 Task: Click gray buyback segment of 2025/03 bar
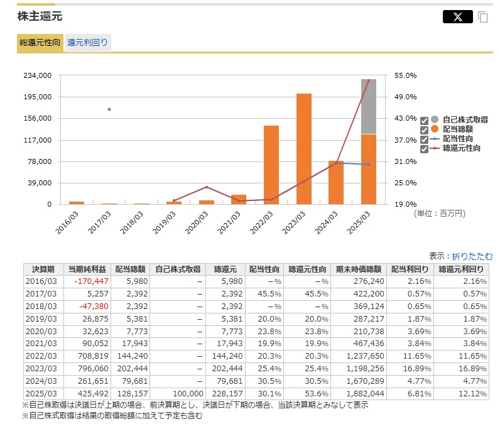[x=369, y=107]
